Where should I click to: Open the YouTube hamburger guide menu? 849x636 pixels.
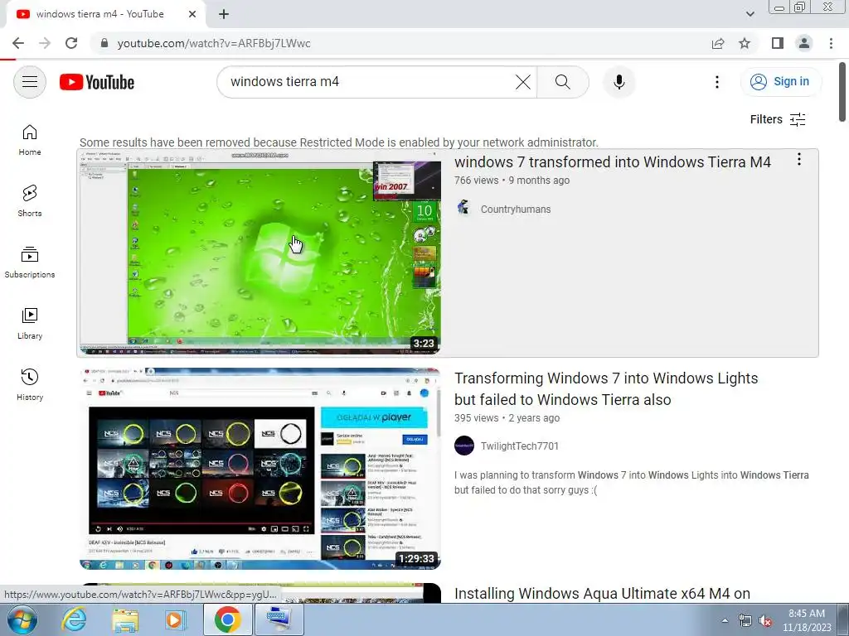pyautogui.click(x=30, y=82)
